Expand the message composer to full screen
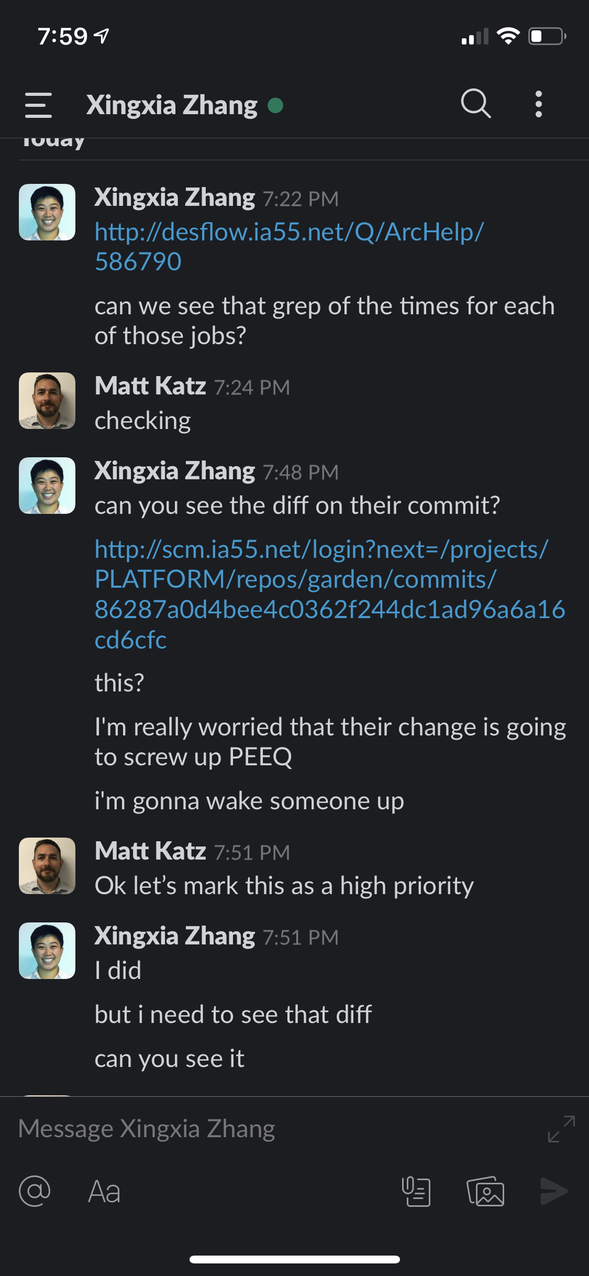 [x=561, y=1129]
